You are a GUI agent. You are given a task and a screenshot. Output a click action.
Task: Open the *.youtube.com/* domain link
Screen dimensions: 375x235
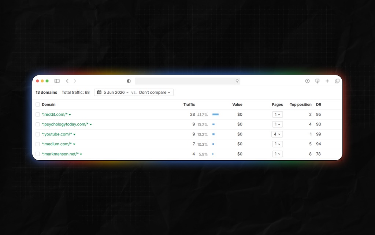tap(57, 134)
